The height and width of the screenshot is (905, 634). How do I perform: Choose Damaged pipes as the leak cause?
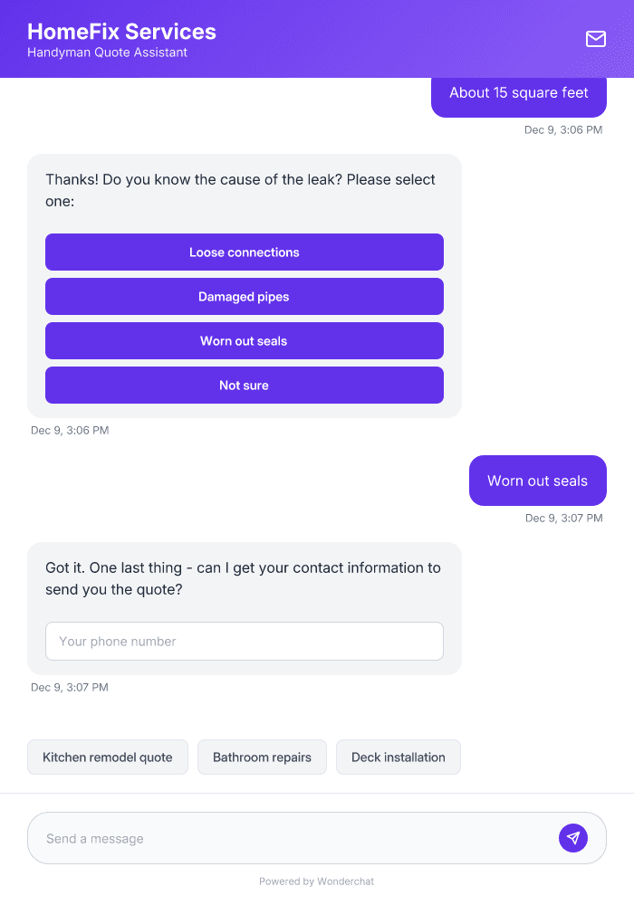(244, 297)
